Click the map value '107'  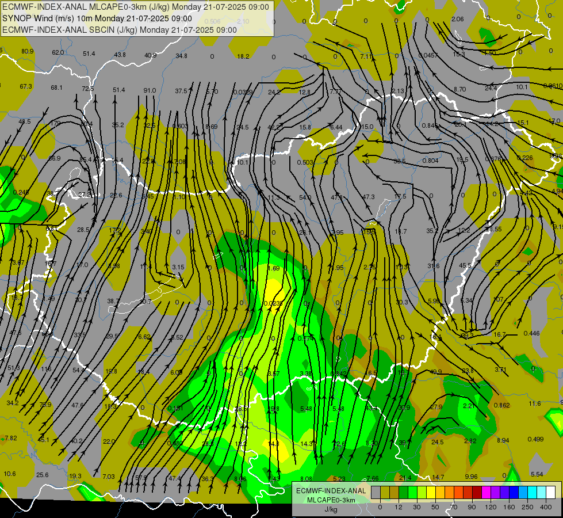pyautogui.click(x=499, y=299)
